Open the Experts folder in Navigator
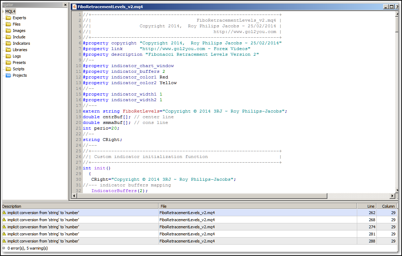This screenshot has width=402, height=256. pyautogui.click(x=19, y=18)
